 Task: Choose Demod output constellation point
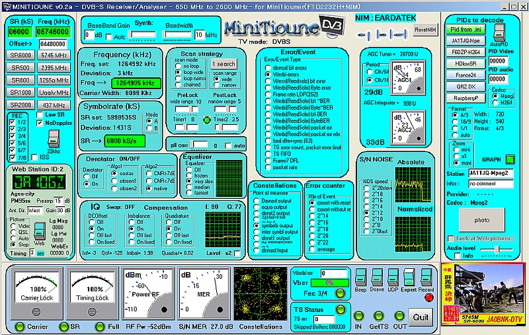pos(256,201)
